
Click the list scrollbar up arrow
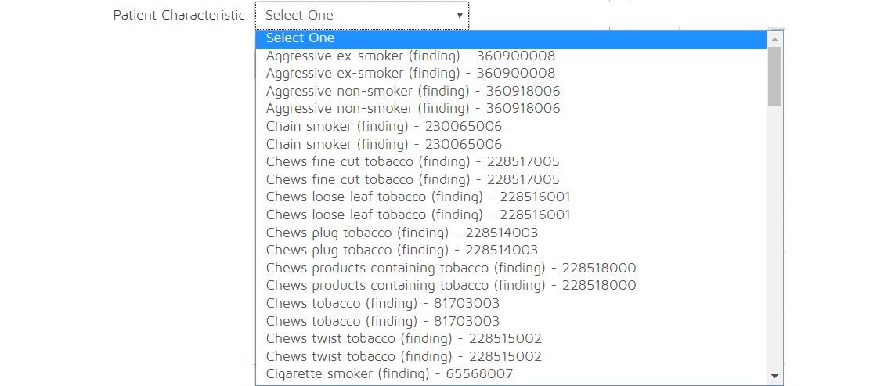pyautogui.click(x=774, y=38)
